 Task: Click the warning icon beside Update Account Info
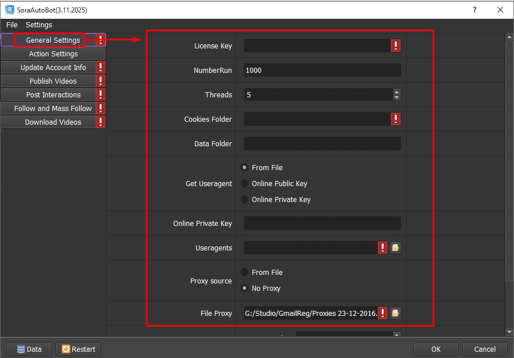point(101,68)
